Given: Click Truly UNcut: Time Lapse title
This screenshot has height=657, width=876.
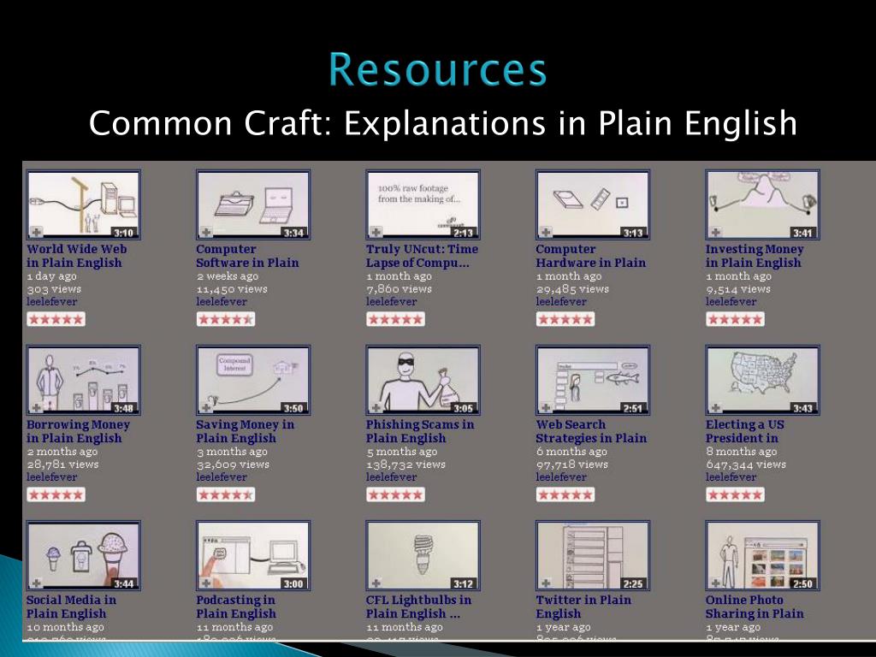Looking at the screenshot, I should tap(422, 256).
